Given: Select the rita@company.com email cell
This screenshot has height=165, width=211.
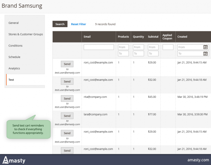Looking at the screenshot, I should click(x=95, y=97).
